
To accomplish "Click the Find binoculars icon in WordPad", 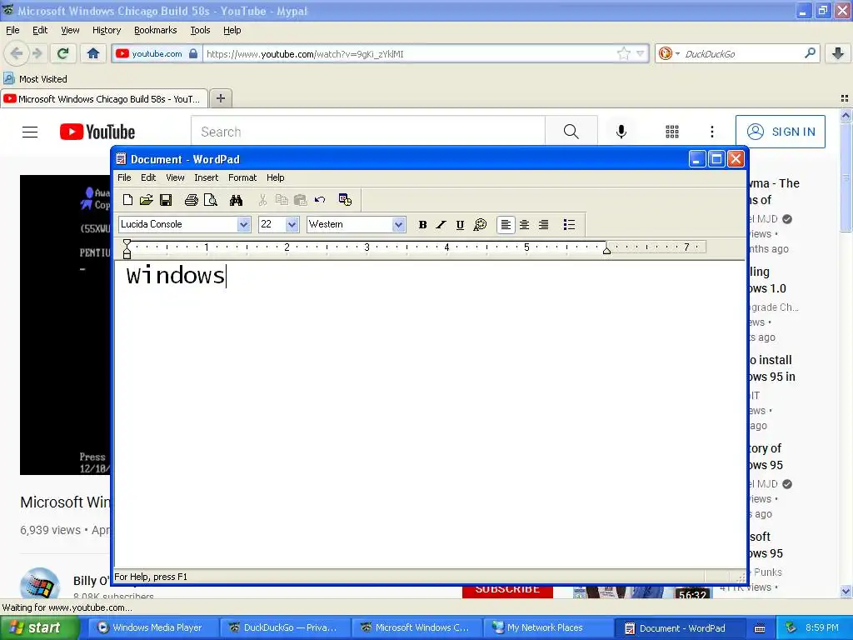I will (x=236, y=200).
